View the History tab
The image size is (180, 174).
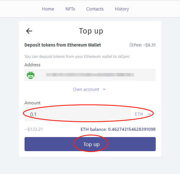click(x=122, y=9)
